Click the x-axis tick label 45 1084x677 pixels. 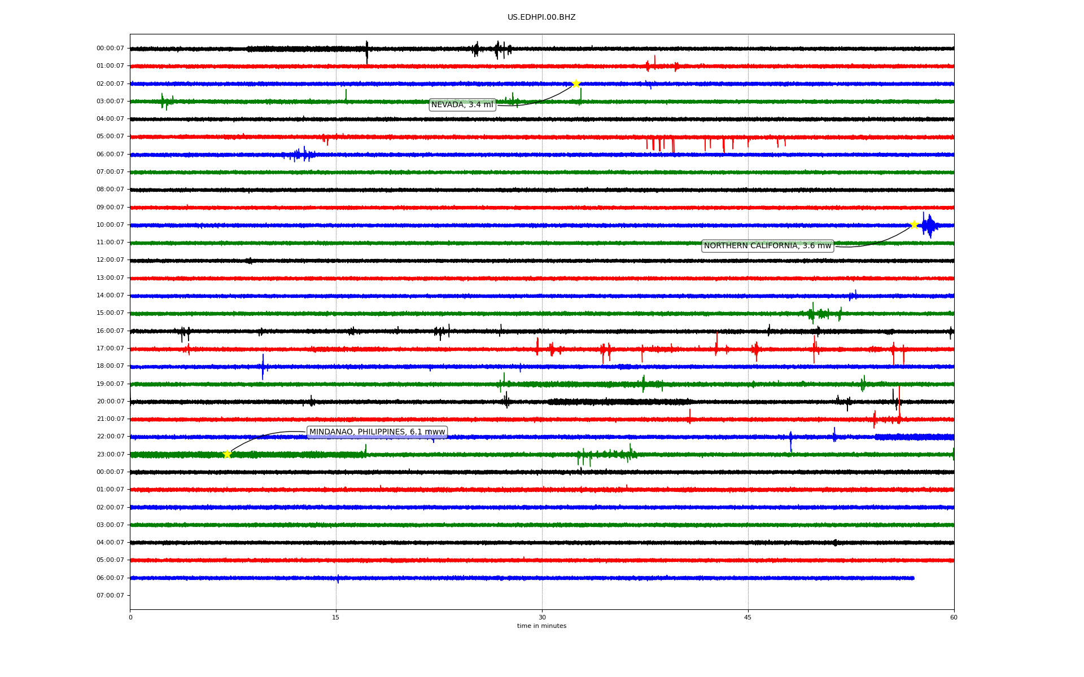click(x=748, y=617)
